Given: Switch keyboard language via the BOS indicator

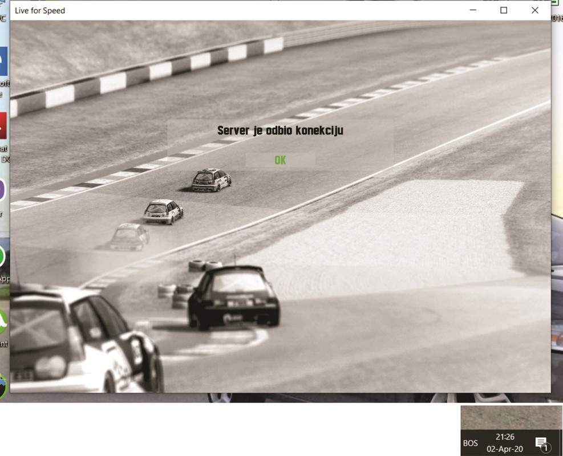Looking at the screenshot, I should tap(471, 443).
